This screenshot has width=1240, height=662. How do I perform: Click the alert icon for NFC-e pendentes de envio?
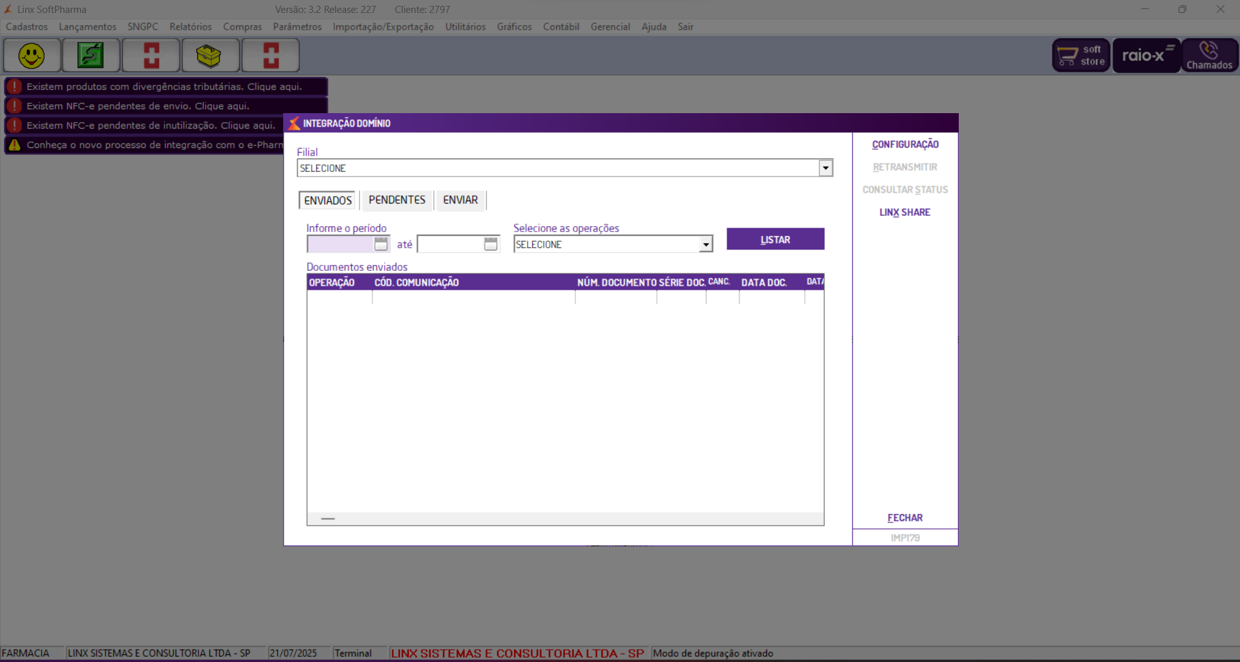pos(14,106)
